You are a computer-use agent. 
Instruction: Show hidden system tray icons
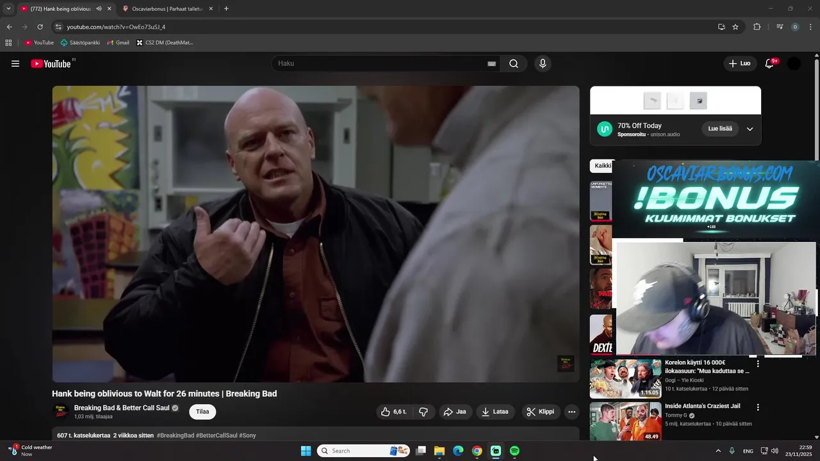[717, 451]
